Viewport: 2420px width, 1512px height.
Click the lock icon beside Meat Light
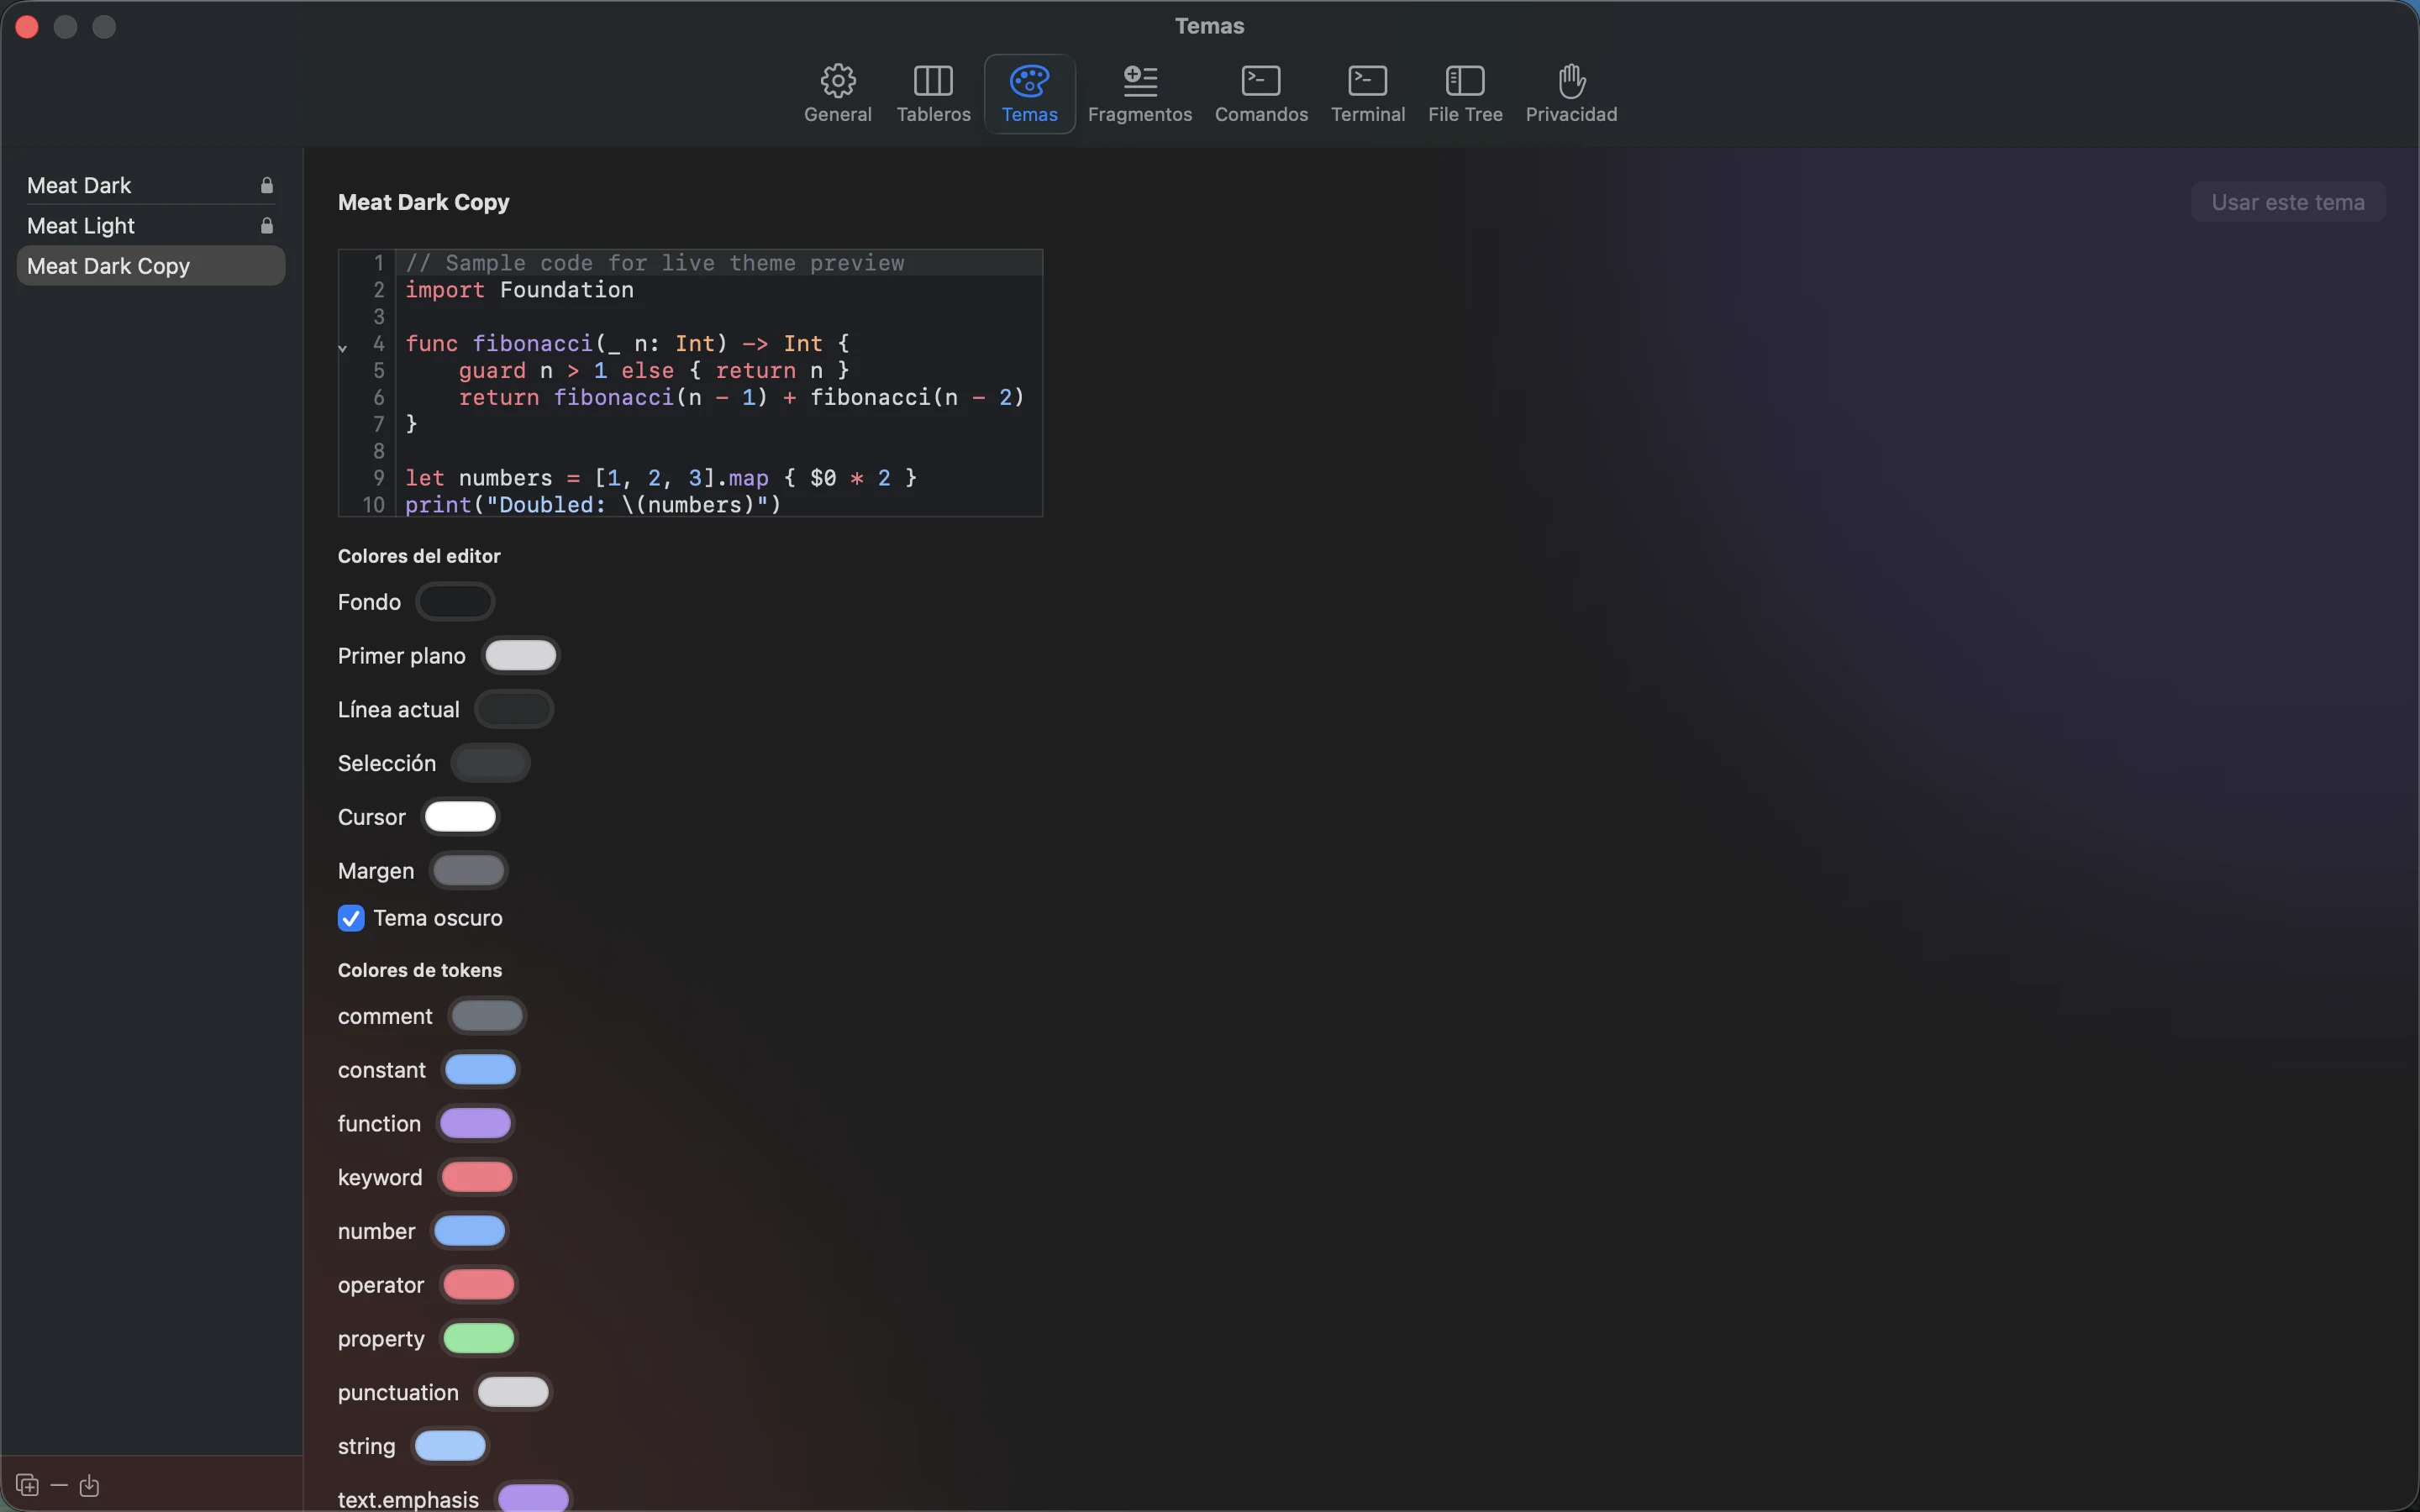click(x=267, y=225)
